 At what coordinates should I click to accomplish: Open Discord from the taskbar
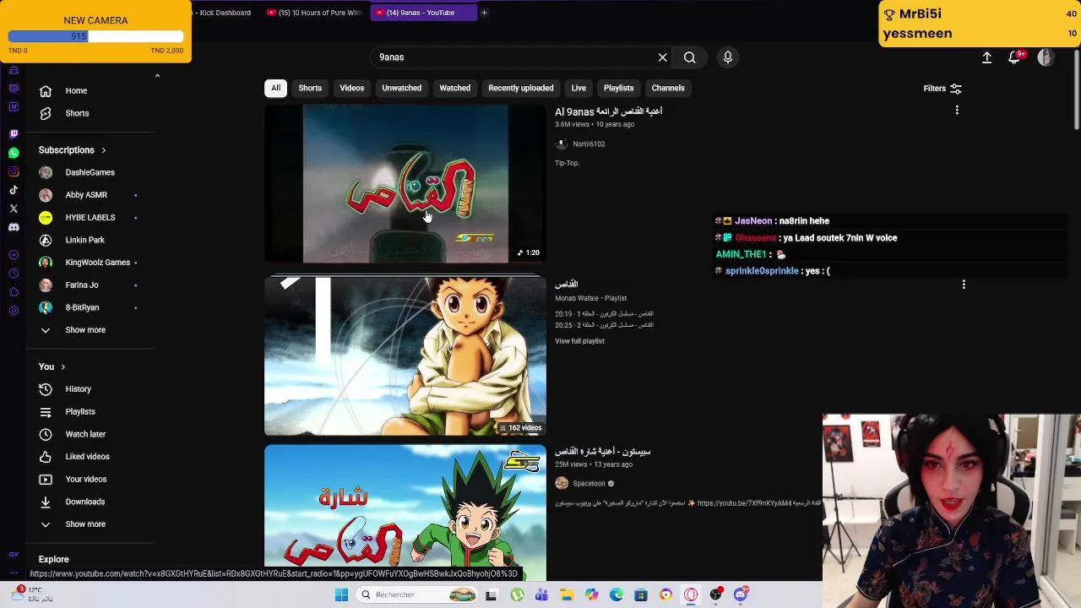[x=741, y=594]
